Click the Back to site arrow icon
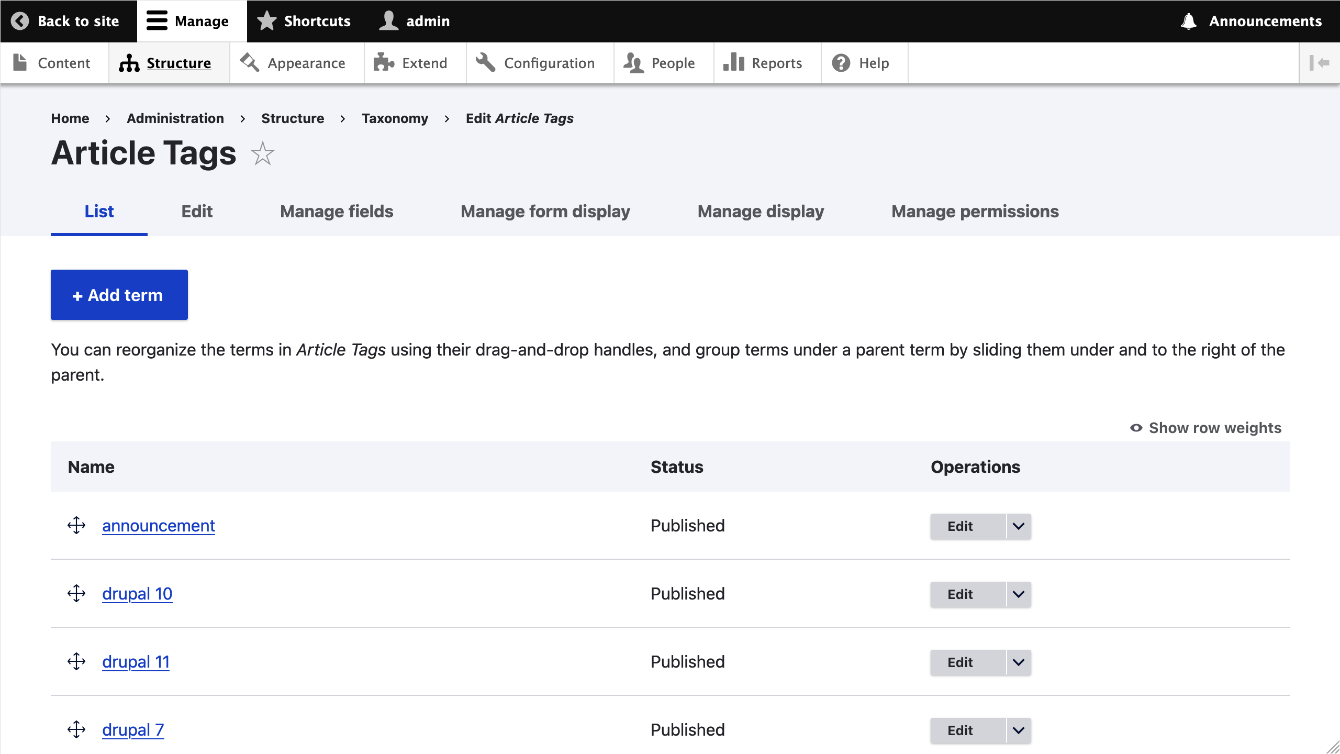 [x=20, y=21]
